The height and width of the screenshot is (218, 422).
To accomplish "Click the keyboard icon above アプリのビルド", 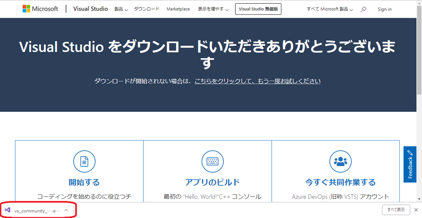I will point(212,162).
